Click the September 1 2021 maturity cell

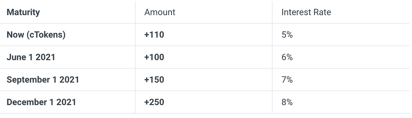(x=43, y=80)
